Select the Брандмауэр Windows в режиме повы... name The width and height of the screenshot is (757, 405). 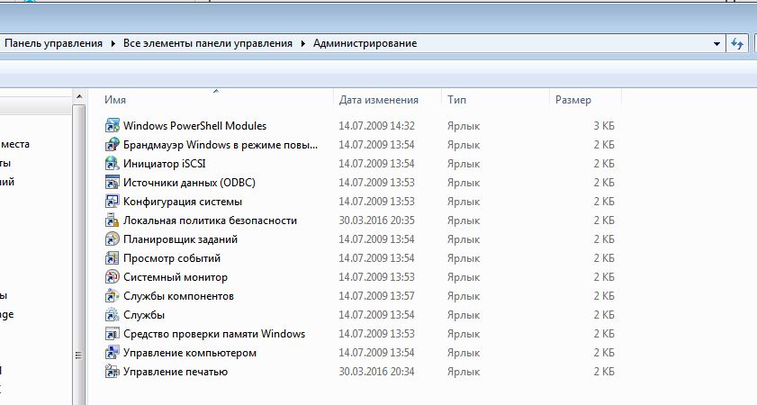click(x=221, y=145)
